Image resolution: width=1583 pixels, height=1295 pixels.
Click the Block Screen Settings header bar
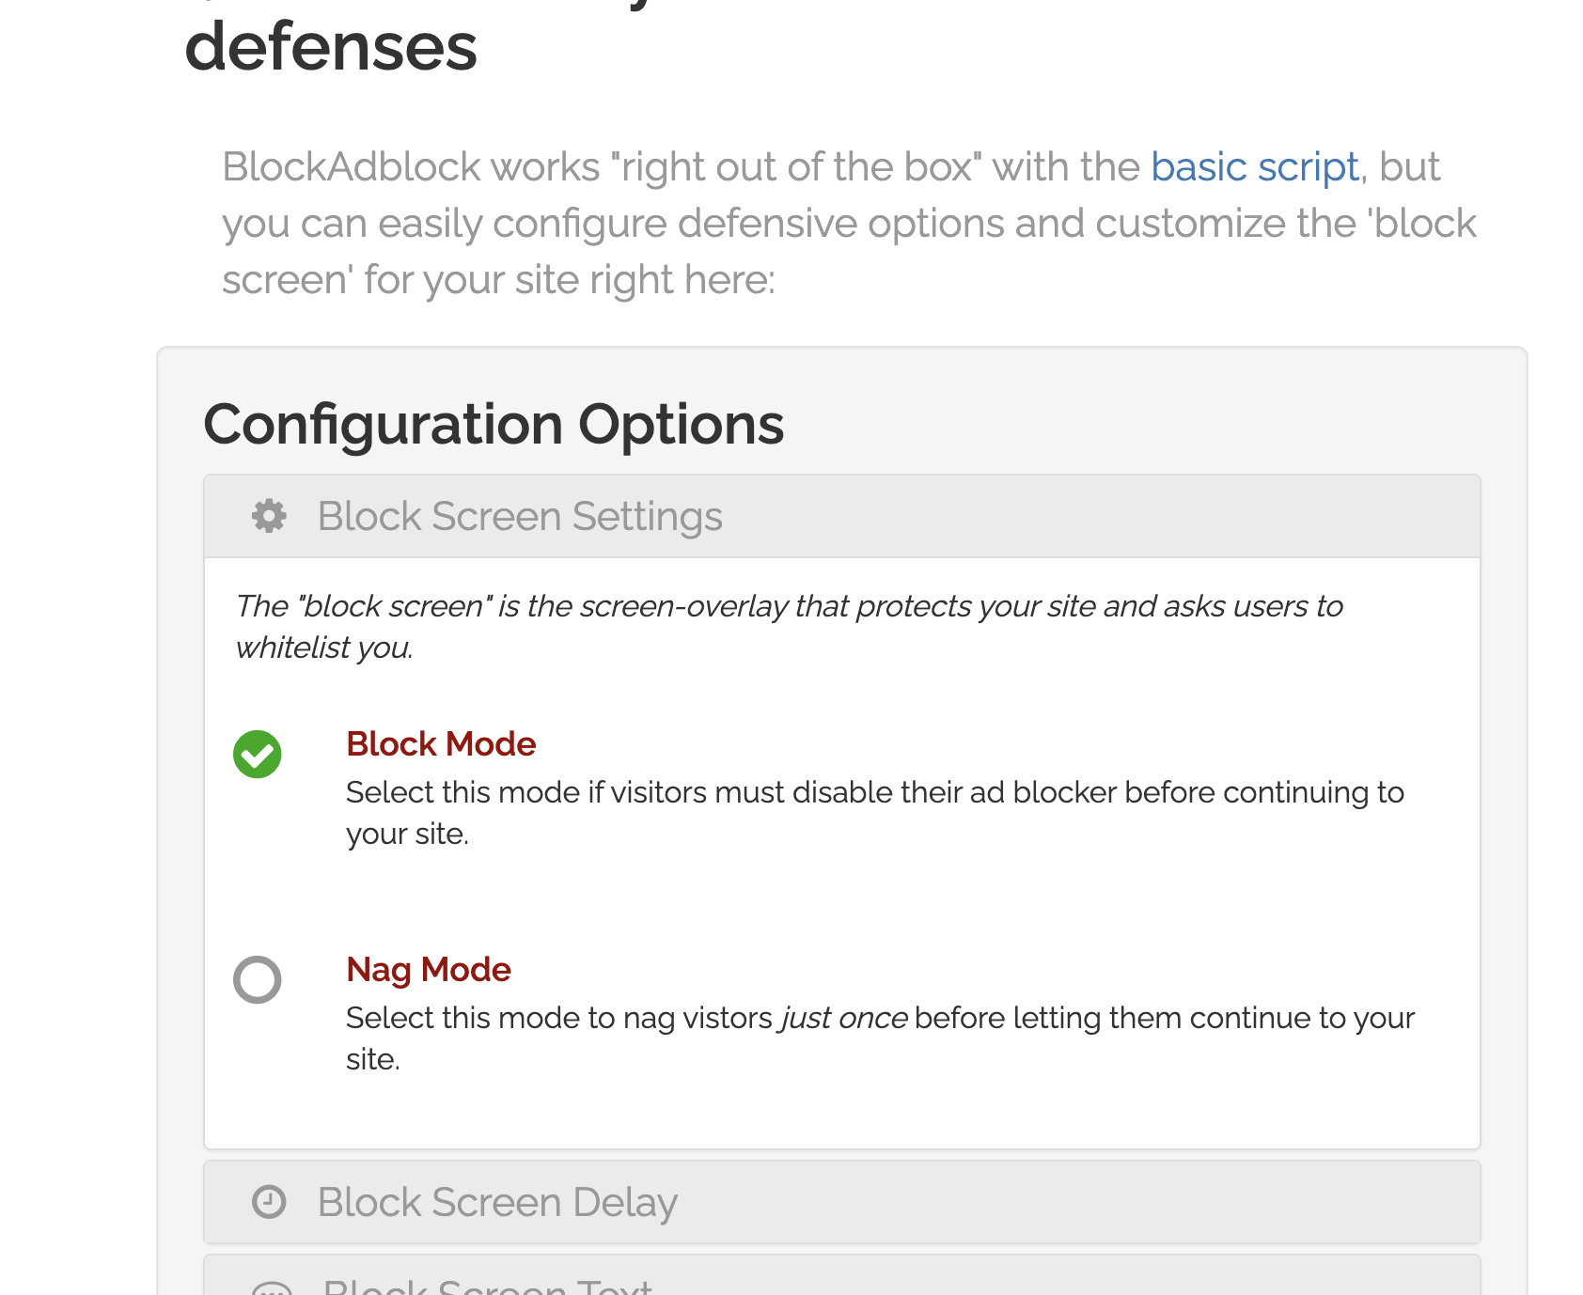pos(841,515)
